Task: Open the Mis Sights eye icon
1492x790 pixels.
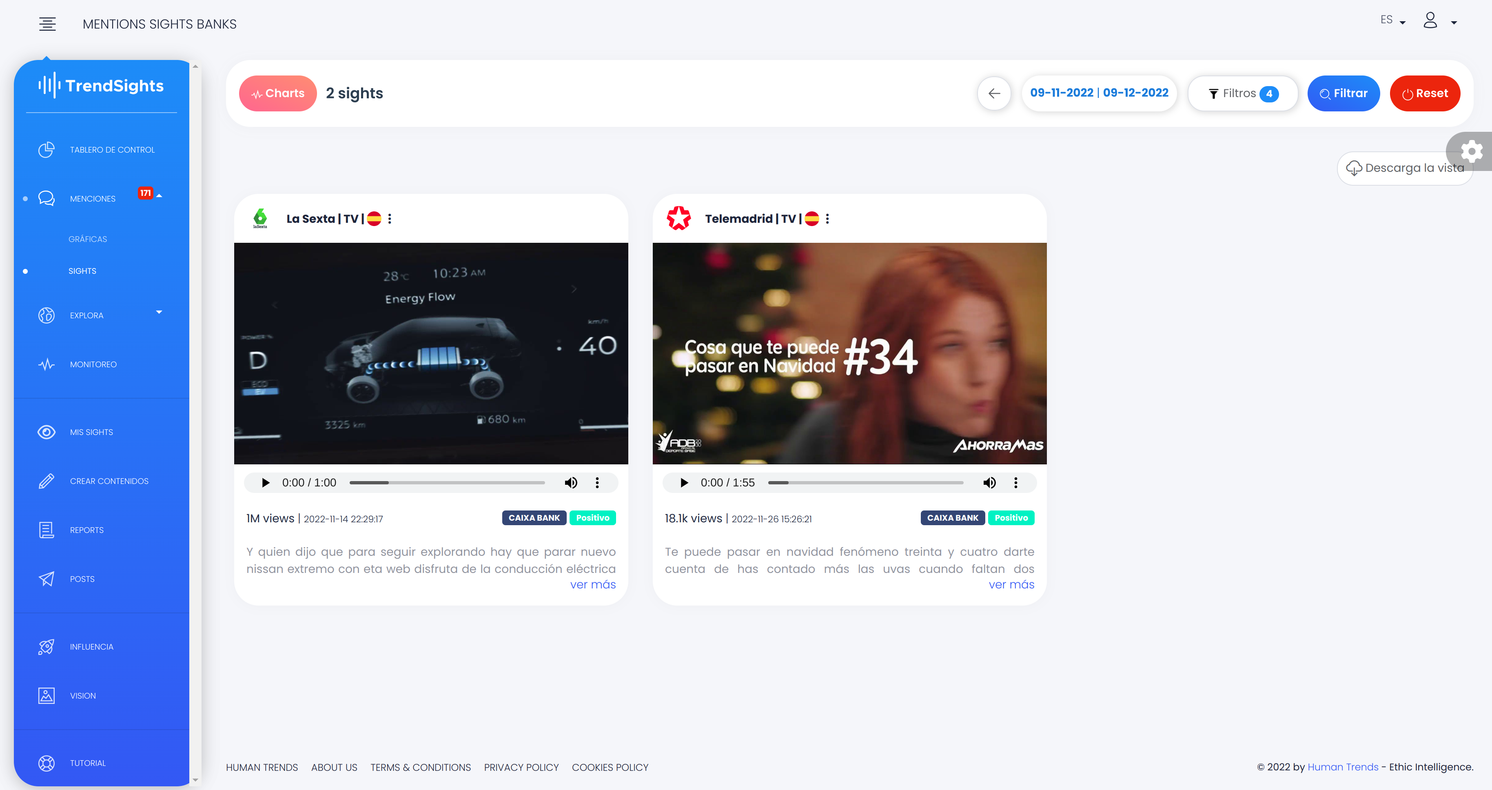Action: coord(47,432)
